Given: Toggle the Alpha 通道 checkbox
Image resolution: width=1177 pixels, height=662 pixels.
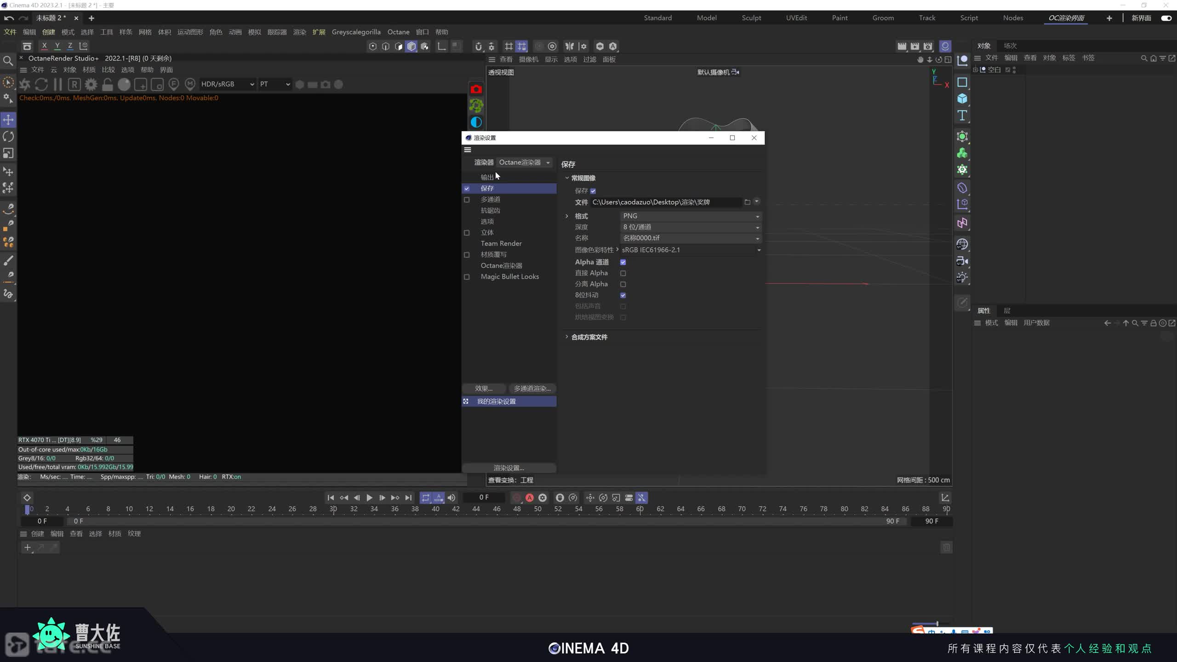Looking at the screenshot, I should (623, 262).
